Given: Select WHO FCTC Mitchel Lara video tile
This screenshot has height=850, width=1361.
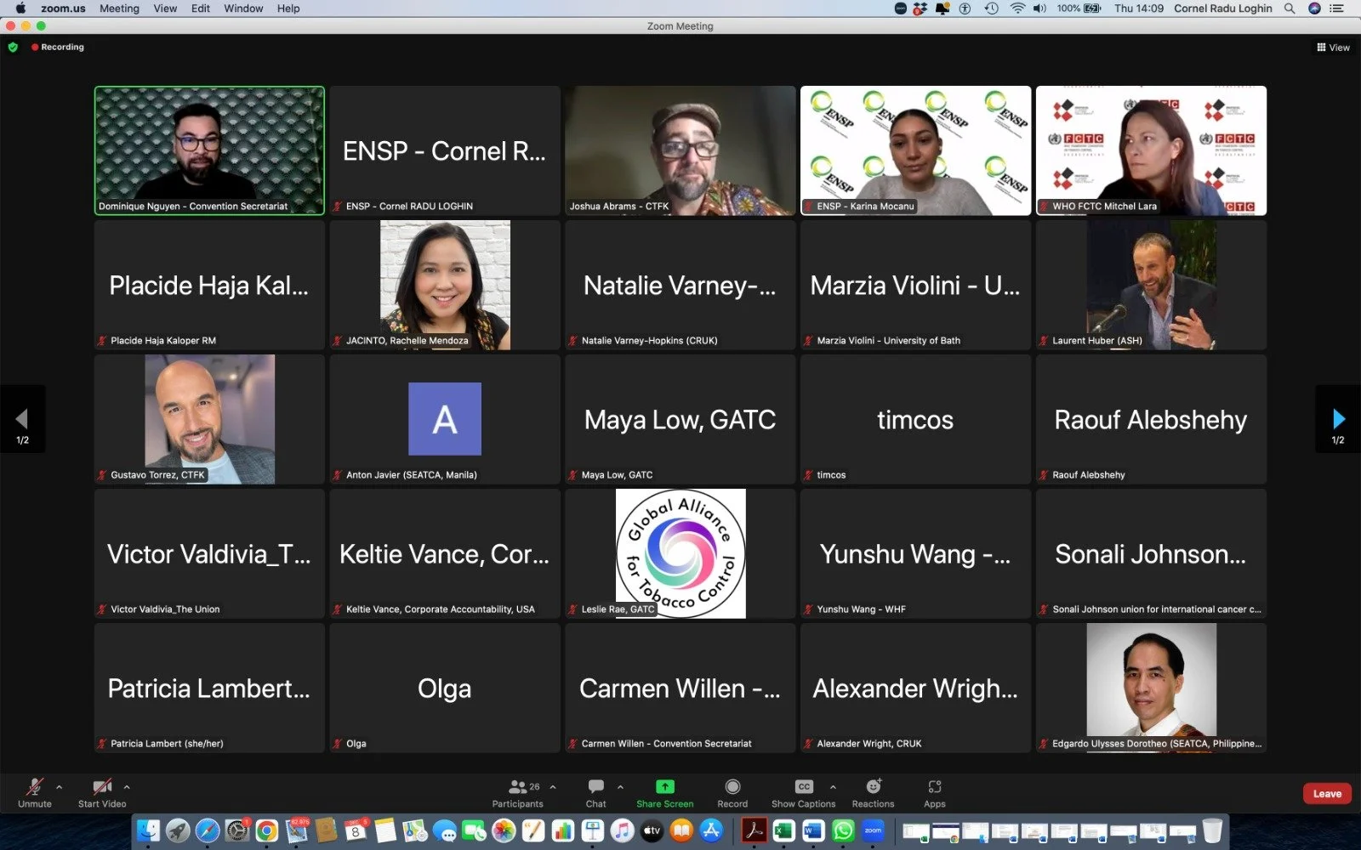Looking at the screenshot, I should coord(1151,150).
